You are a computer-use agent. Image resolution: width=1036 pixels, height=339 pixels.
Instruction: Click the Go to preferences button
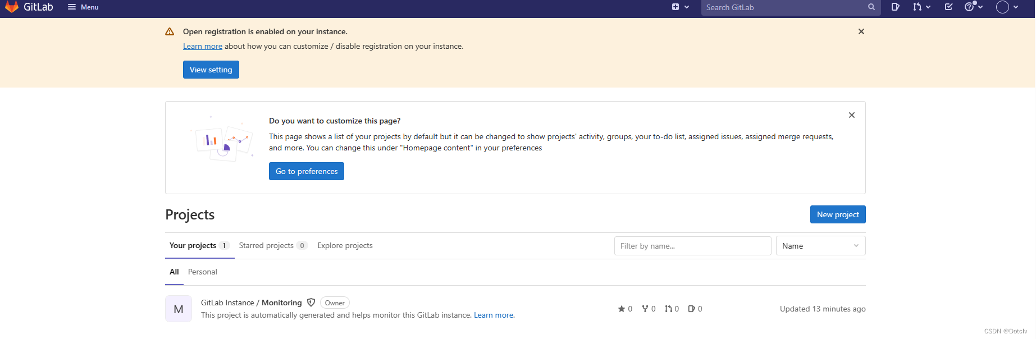point(307,171)
